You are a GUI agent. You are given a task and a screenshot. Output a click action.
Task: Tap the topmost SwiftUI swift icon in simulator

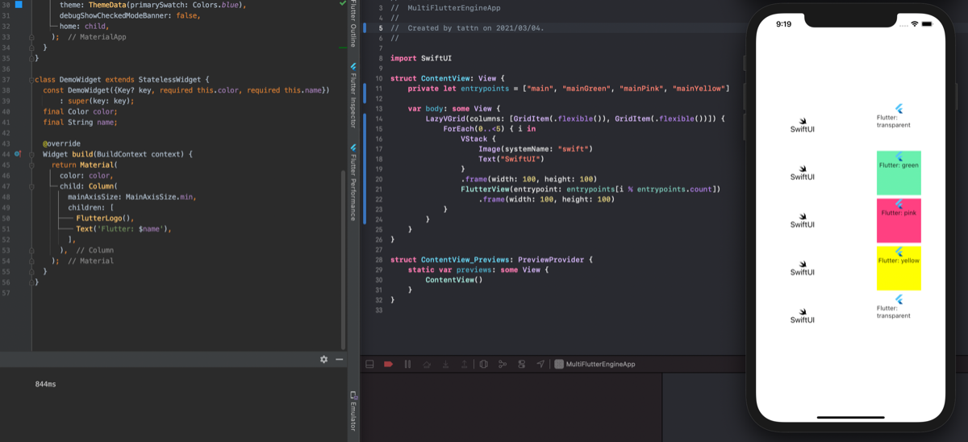pos(803,119)
